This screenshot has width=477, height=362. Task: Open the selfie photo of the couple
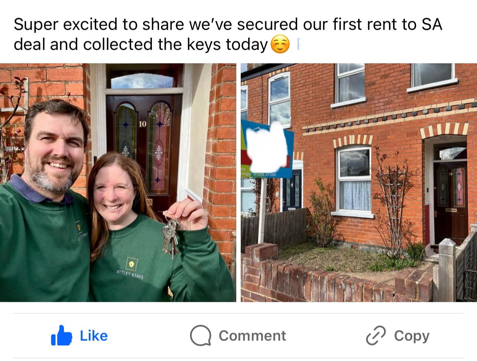pyautogui.click(x=118, y=182)
